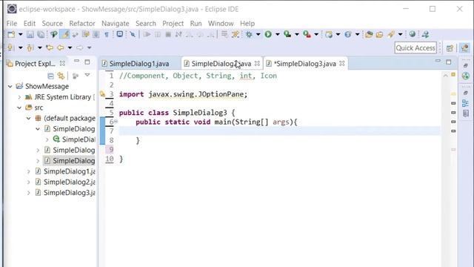Open the New wizard dropdown arrow

pos(21,34)
